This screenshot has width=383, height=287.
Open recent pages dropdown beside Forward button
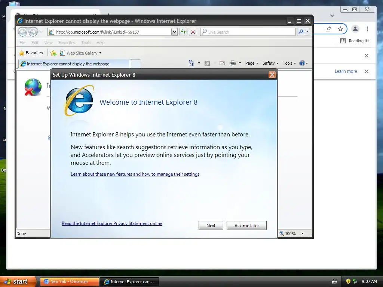(x=41, y=32)
